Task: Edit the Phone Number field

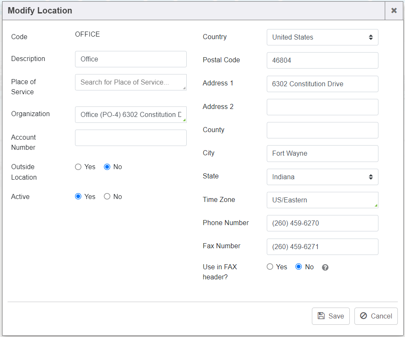Action: tap(322, 223)
